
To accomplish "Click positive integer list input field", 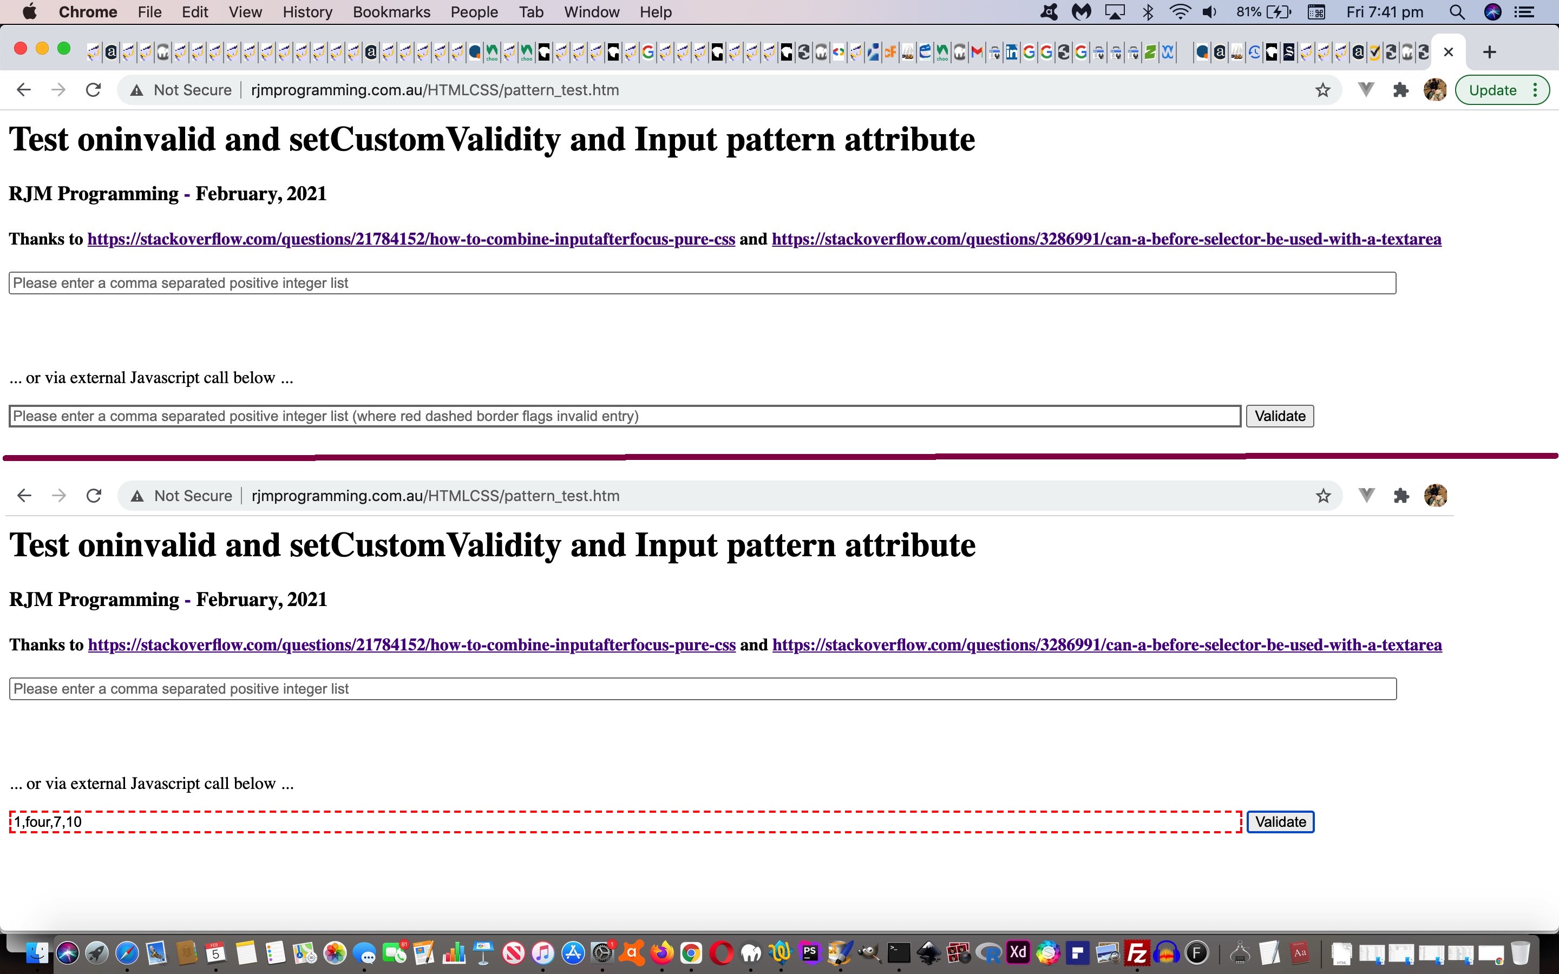I will (703, 283).
